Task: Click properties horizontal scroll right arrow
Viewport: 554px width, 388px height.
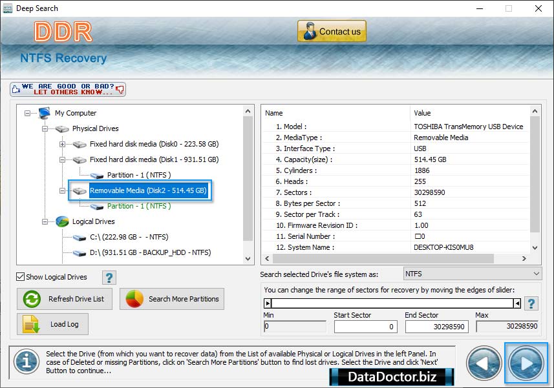Action: tap(524, 258)
